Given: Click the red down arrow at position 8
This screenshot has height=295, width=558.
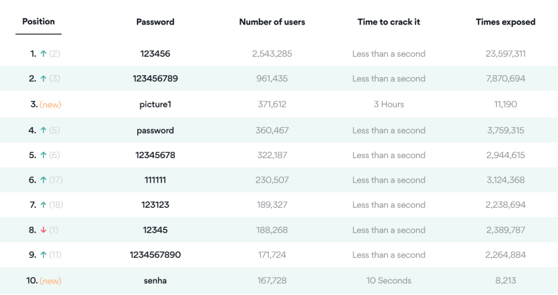Looking at the screenshot, I should coord(43,230).
